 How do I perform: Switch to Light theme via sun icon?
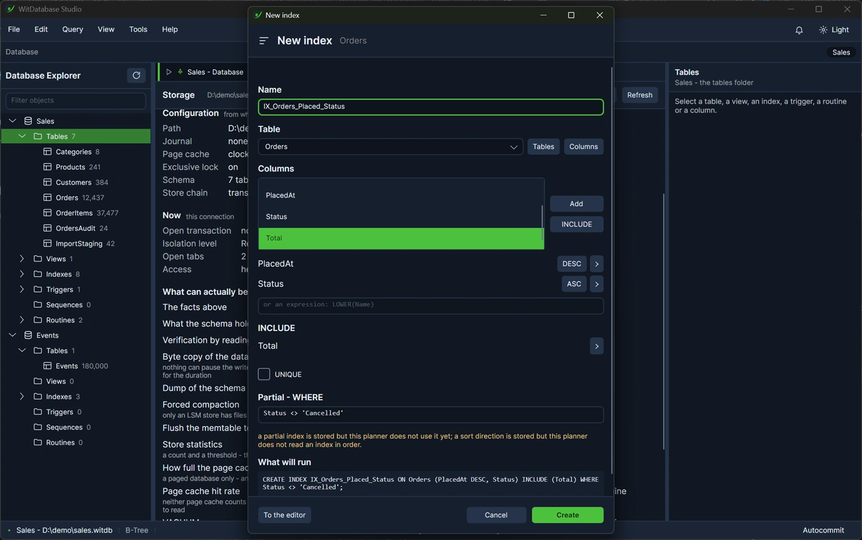pos(823,30)
